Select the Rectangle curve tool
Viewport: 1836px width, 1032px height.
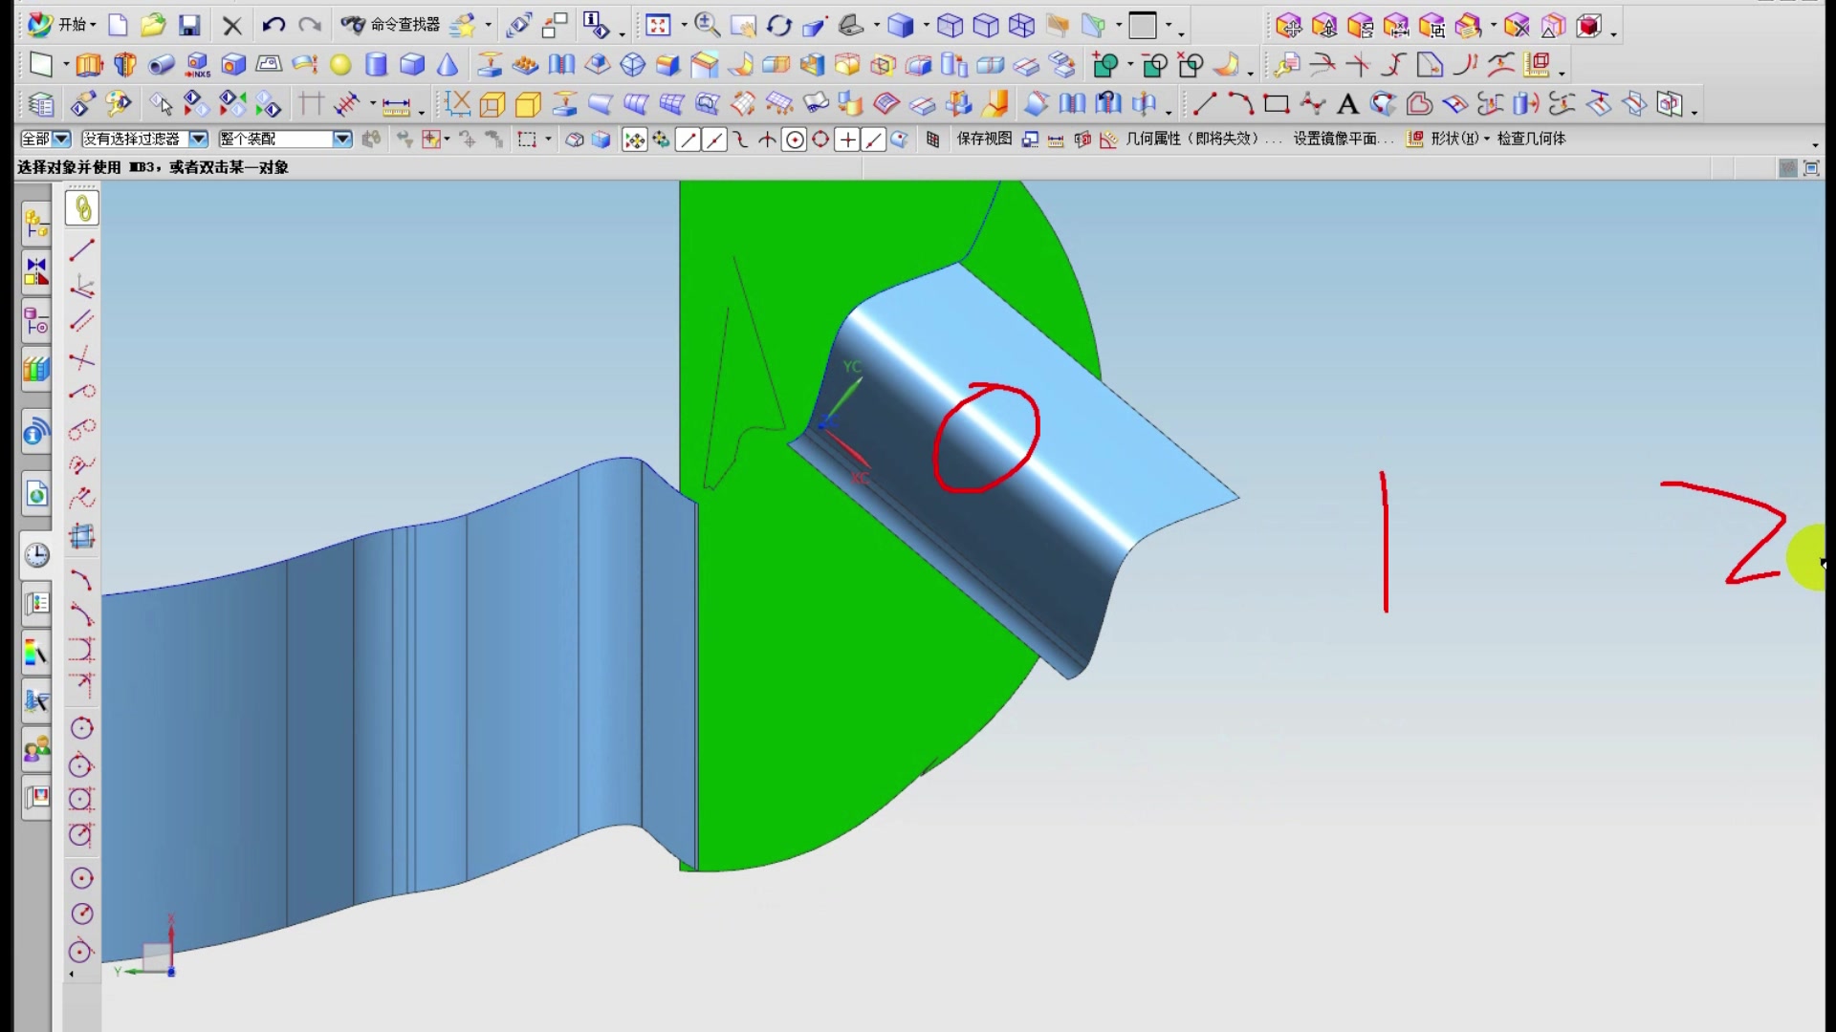[x=1277, y=104]
